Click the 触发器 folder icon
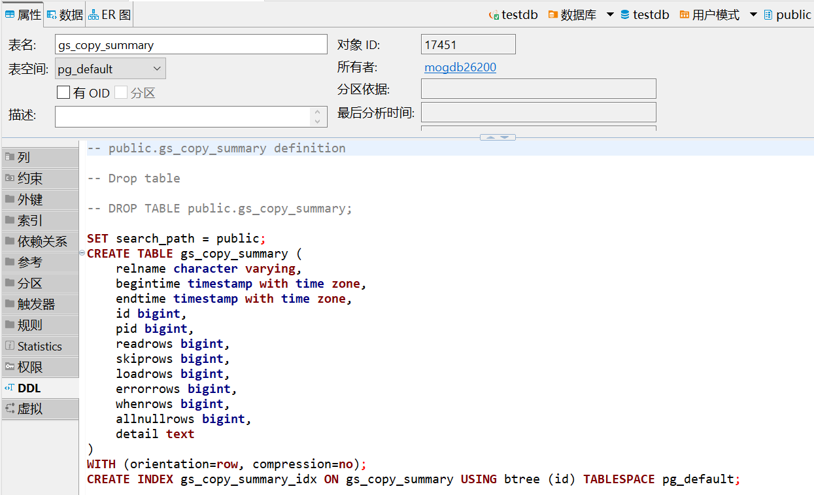The width and height of the screenshot is (814, 495). point(10,304)
